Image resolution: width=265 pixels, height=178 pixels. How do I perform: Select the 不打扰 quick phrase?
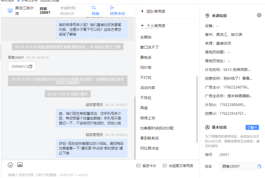[146, 78]
